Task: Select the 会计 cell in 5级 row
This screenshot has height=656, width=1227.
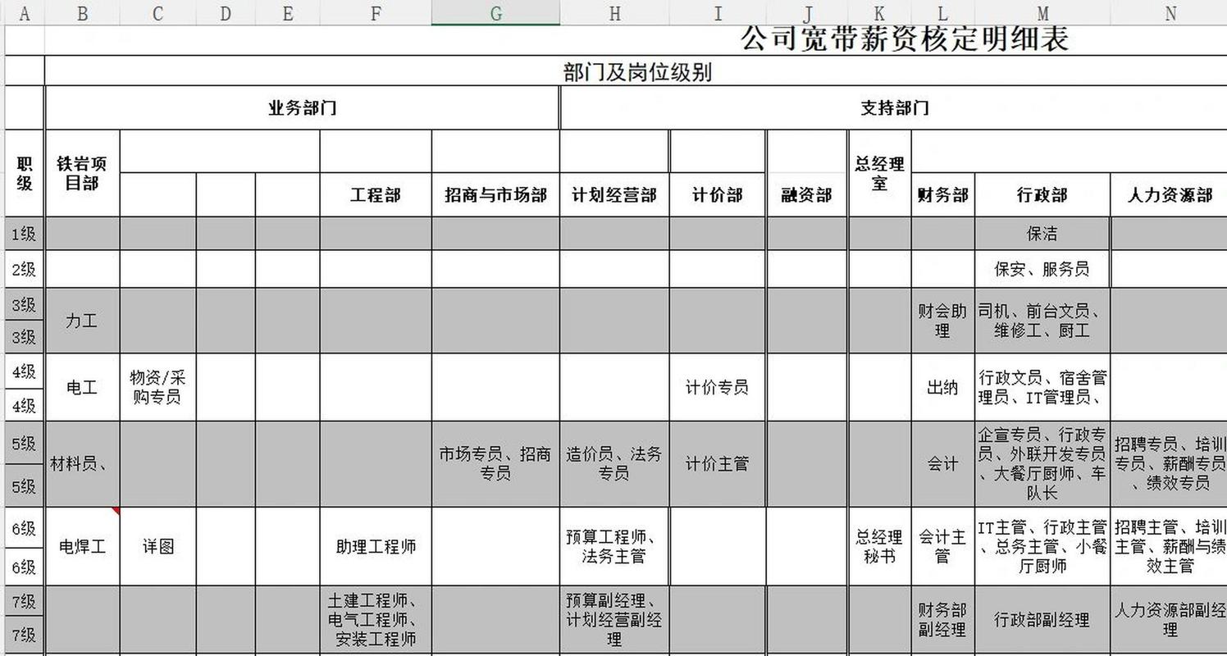Action: coord(942,463)
